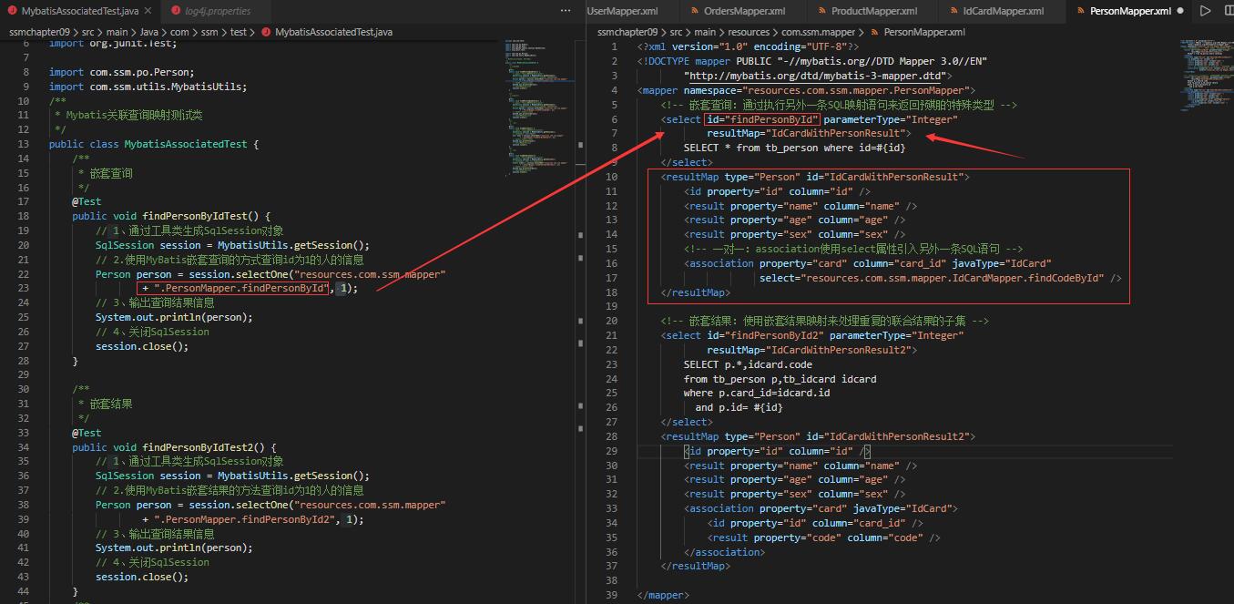This screenshot has width=1234, height=604.
Task: Switch to UserMapper.xml tab
Action: click(x=623, y=11)
